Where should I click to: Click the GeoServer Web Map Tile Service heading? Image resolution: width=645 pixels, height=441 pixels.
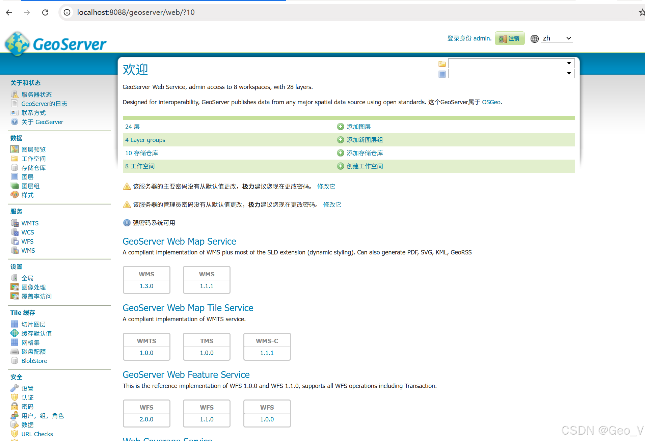[188, 308]
